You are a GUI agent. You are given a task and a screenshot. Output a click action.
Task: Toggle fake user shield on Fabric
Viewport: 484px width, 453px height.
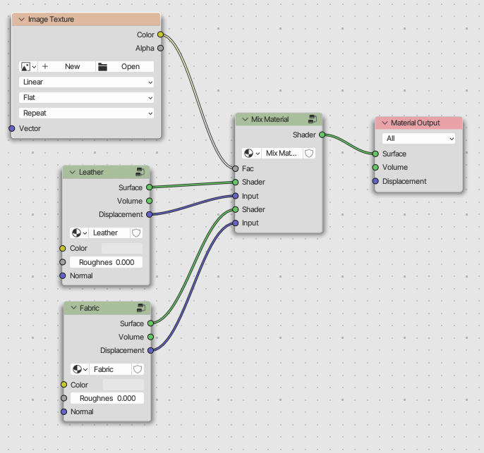pos(138,369)
